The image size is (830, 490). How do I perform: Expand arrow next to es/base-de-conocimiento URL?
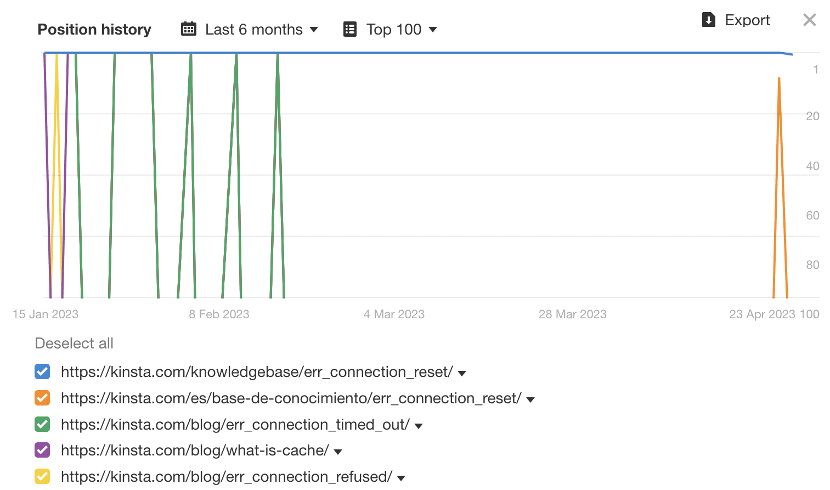530,399
